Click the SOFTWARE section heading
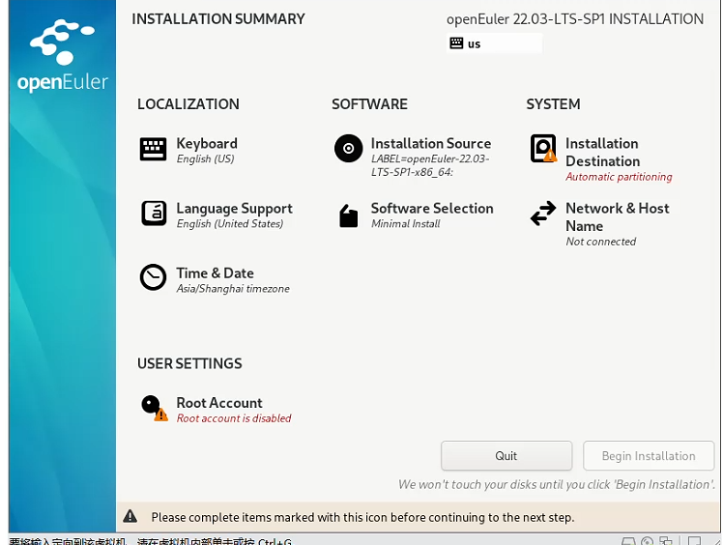 369,104
